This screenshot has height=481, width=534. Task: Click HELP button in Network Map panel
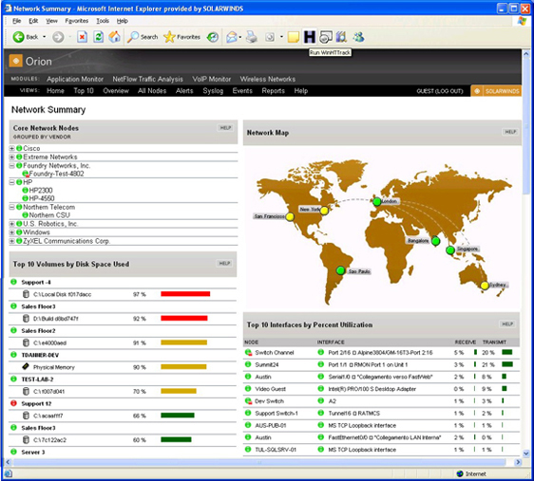[x=510, y=132]
